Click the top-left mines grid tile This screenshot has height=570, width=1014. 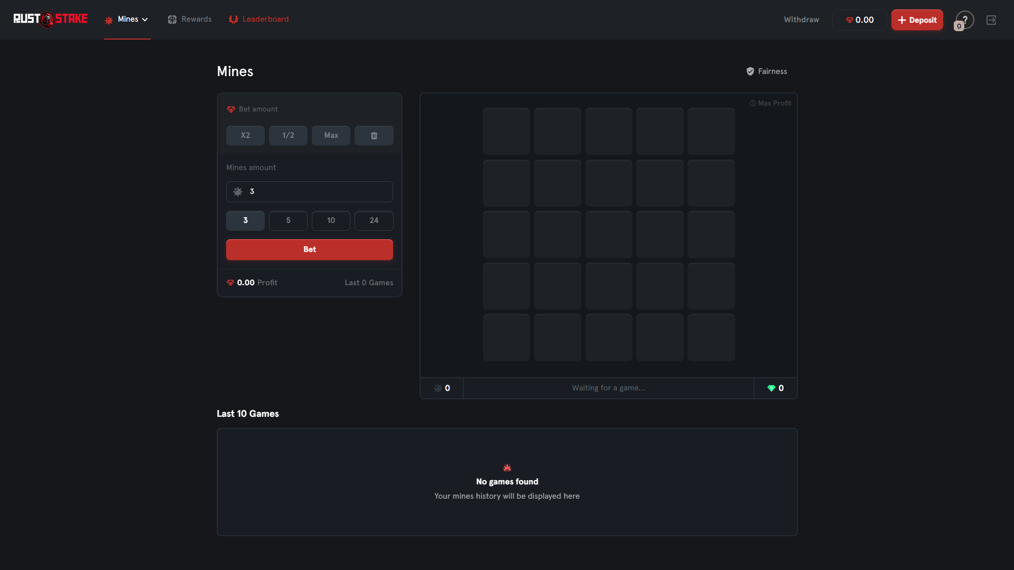click(x=506, y=132)
